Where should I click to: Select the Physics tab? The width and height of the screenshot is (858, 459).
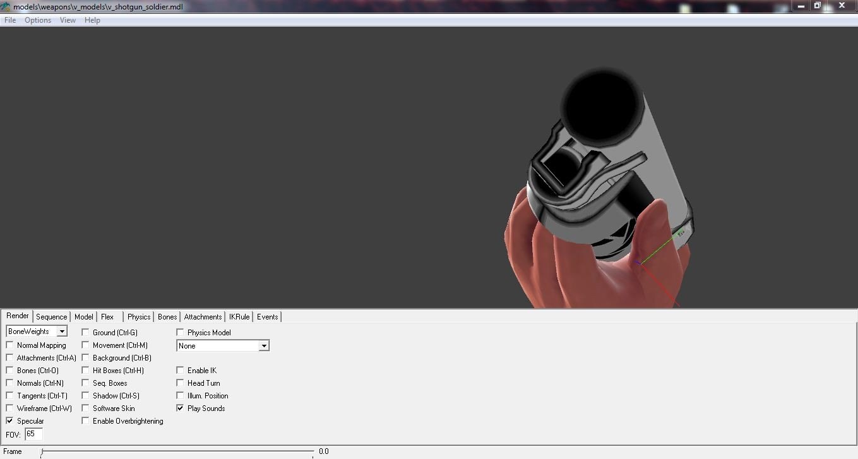139,317
